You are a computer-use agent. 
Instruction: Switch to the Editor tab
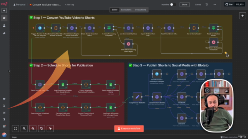coord(115,10)
